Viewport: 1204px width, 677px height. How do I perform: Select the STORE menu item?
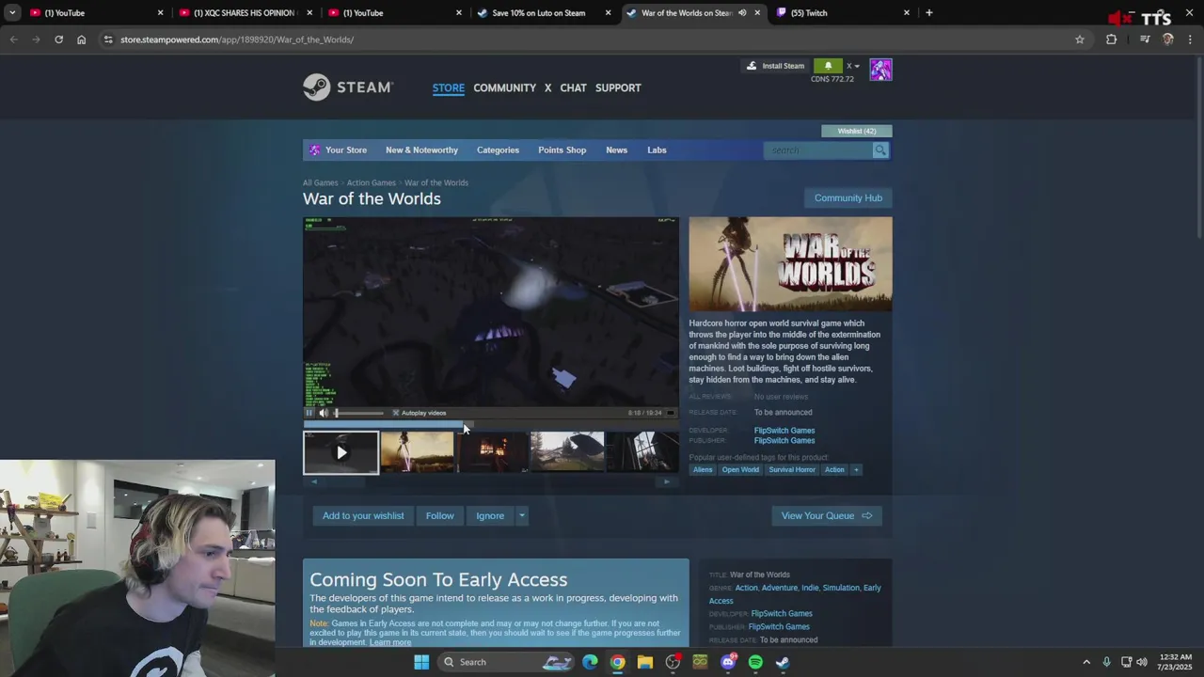[x=449, y=87]
